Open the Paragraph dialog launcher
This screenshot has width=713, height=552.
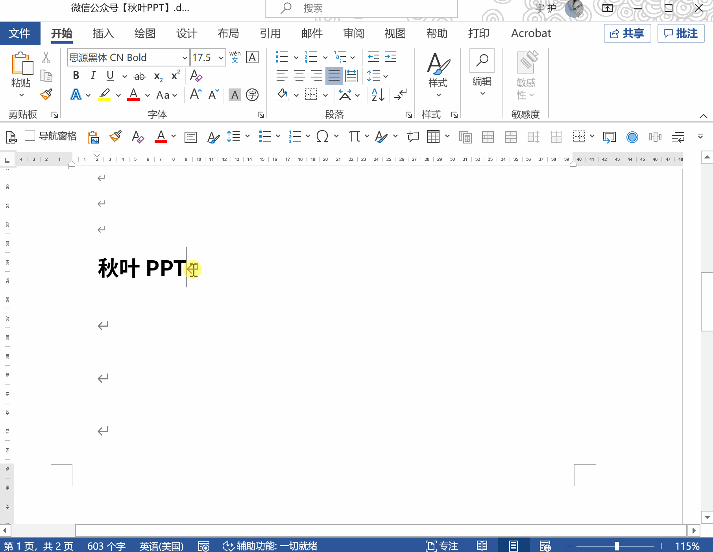(409, 115)
